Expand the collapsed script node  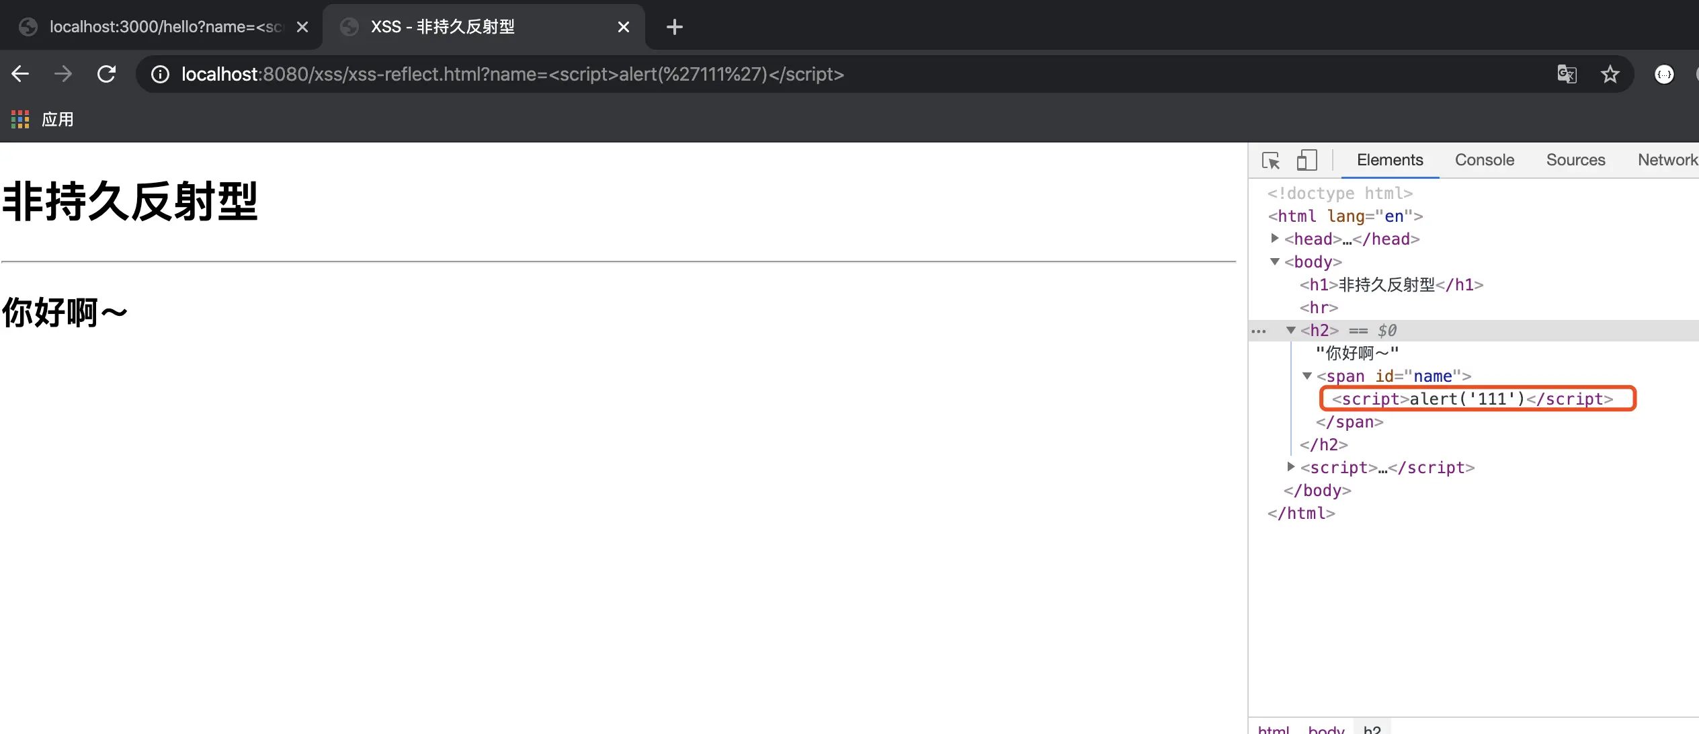(x=1290, y=467)
